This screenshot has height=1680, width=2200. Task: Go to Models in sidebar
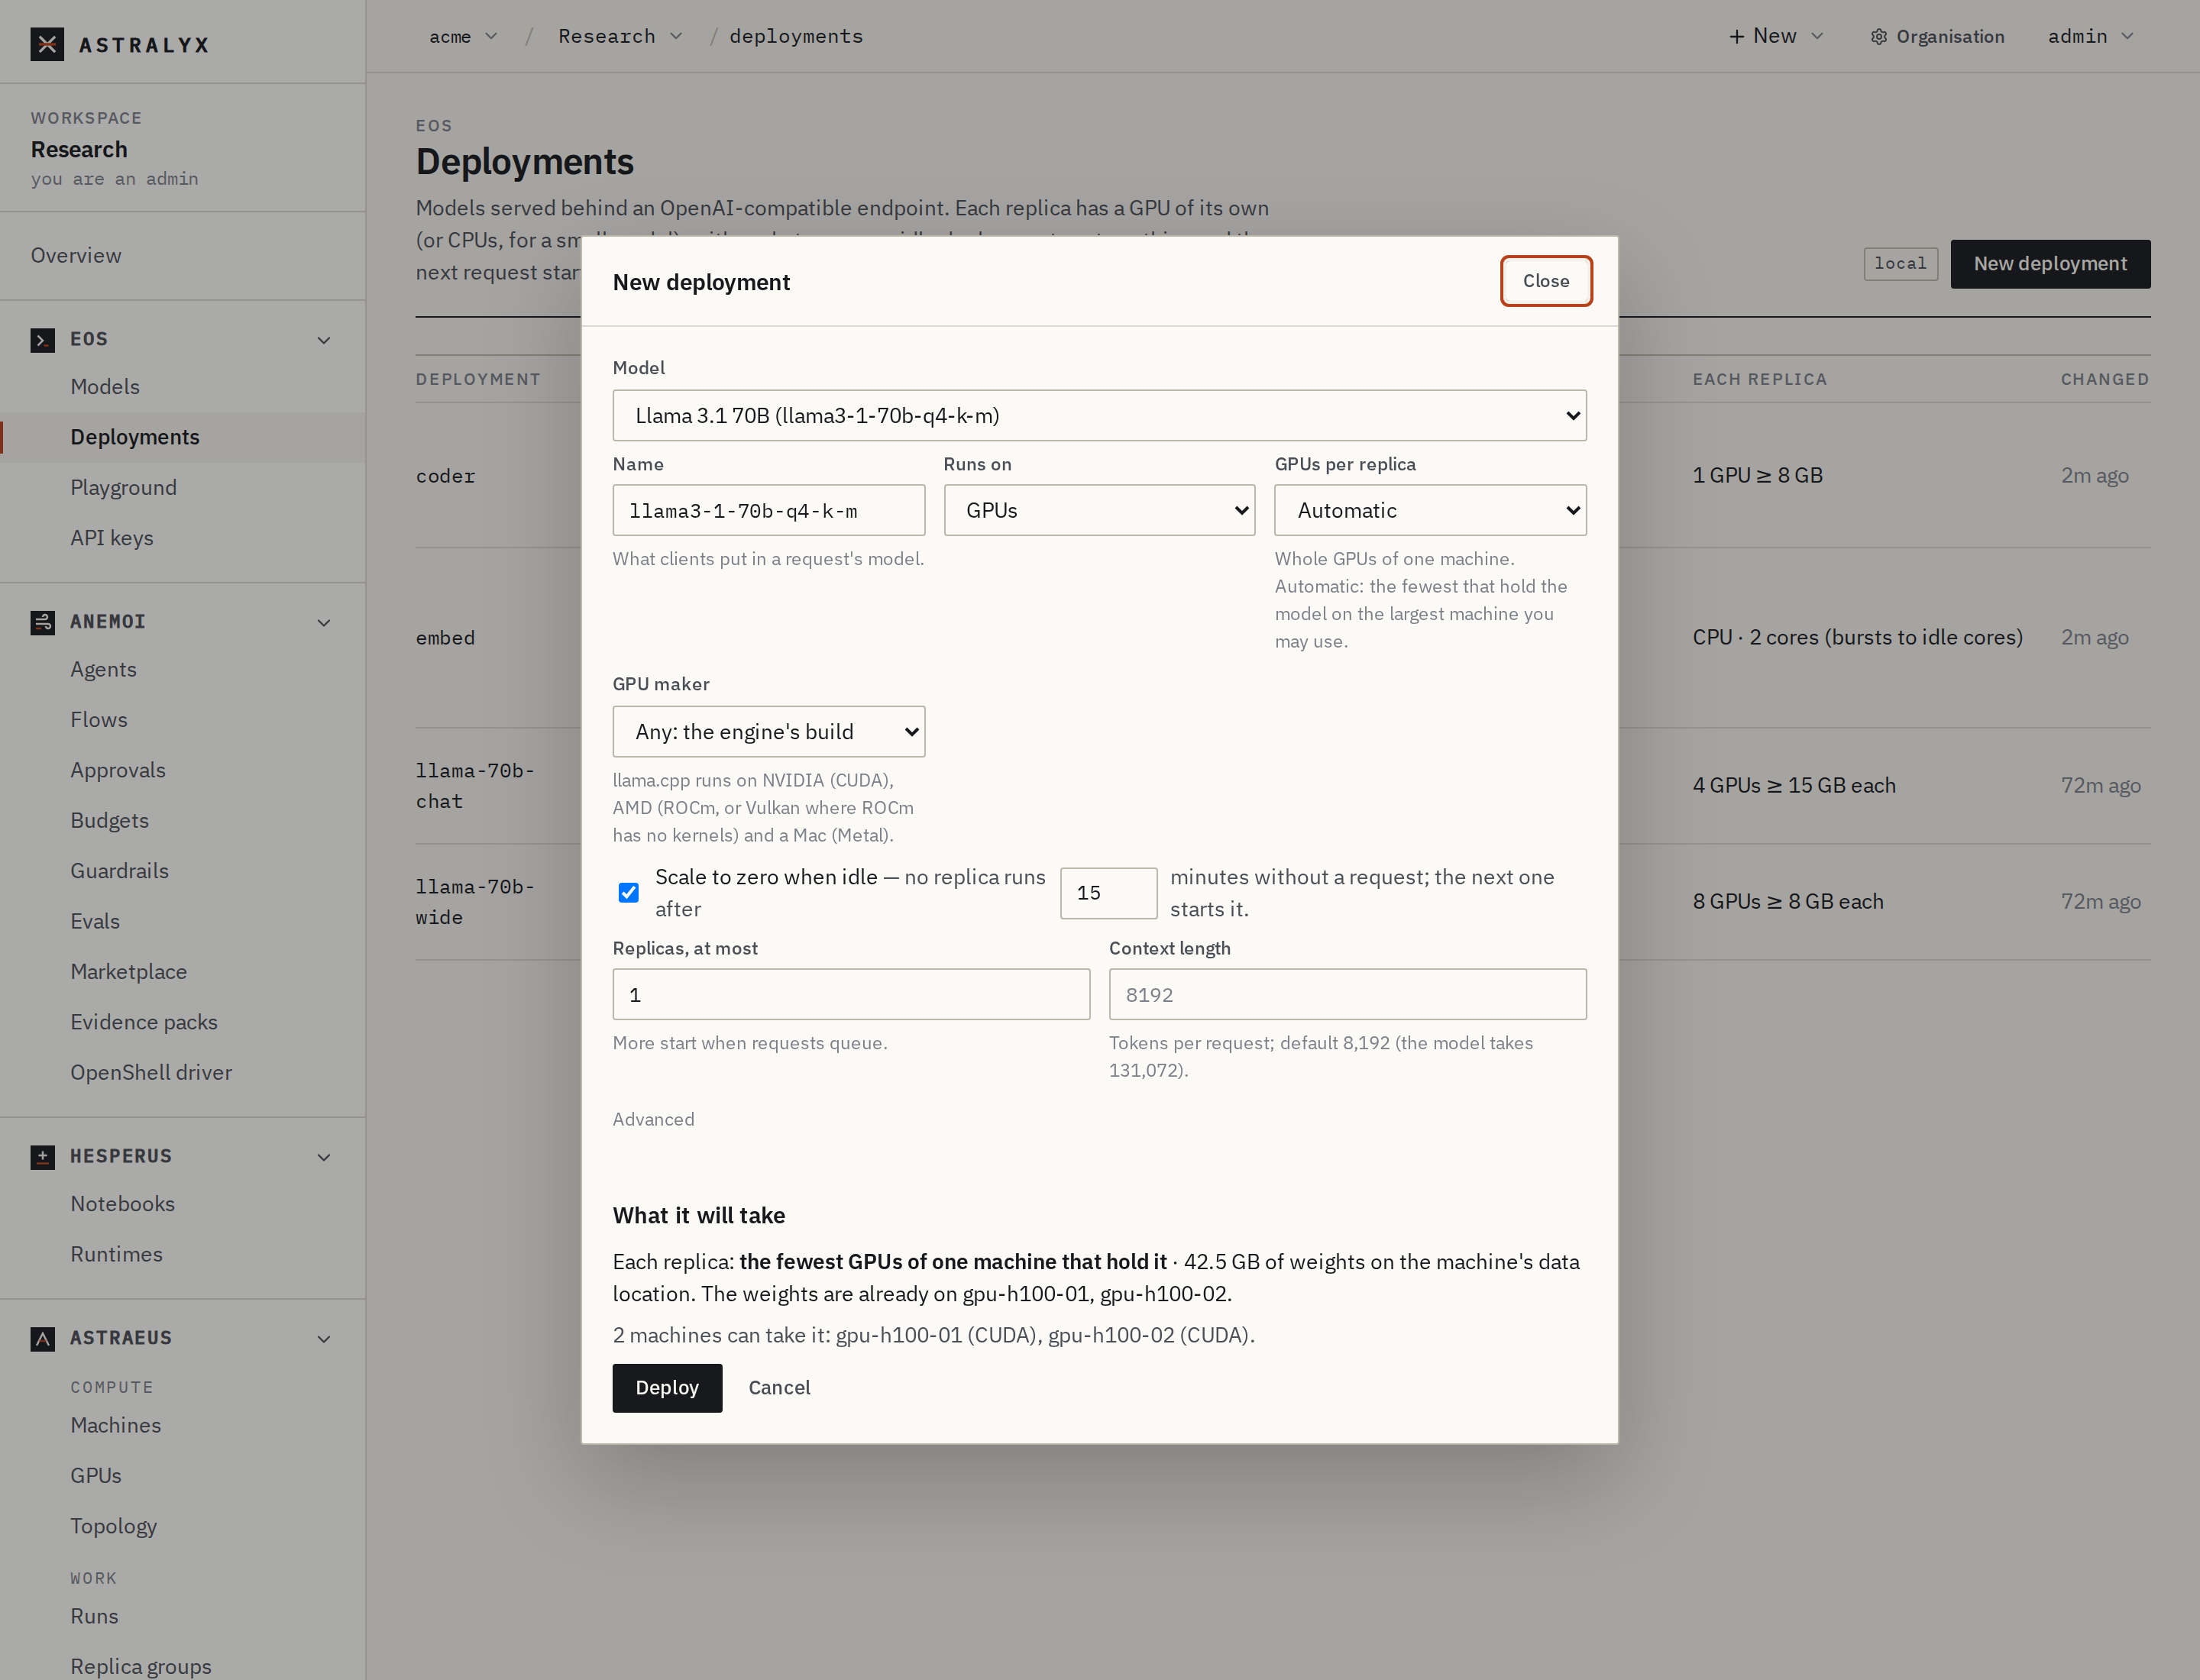pos(105,387)
